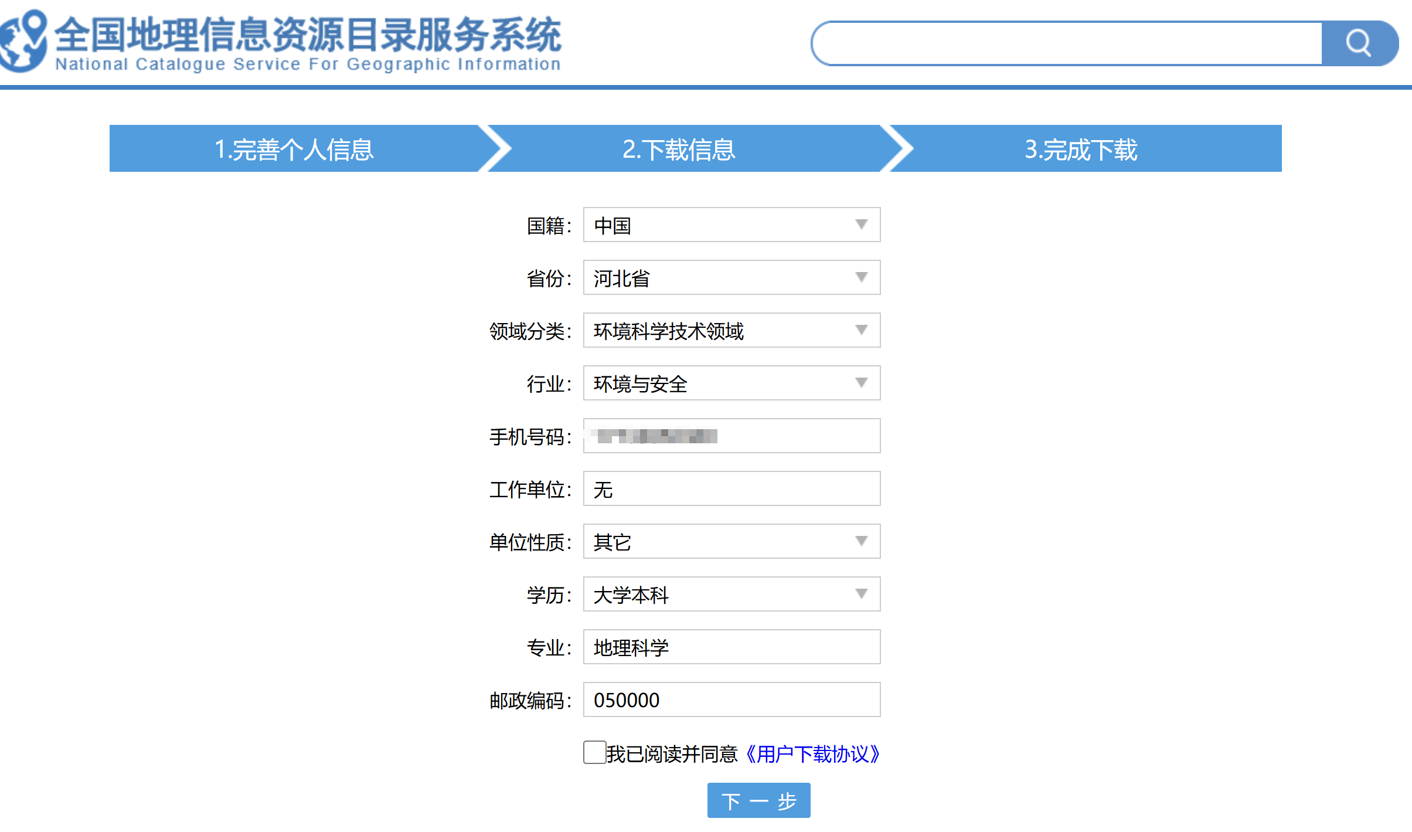This screenshot has width=1412, height=832.
Task: Open the 国籍 dropdown showing 中国
Action: (x=731, y=225)
